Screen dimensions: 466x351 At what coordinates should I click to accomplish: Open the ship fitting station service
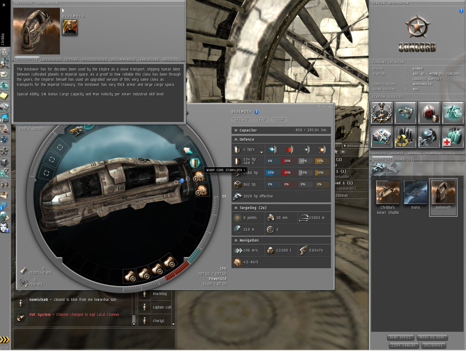(x=405, y=113)
